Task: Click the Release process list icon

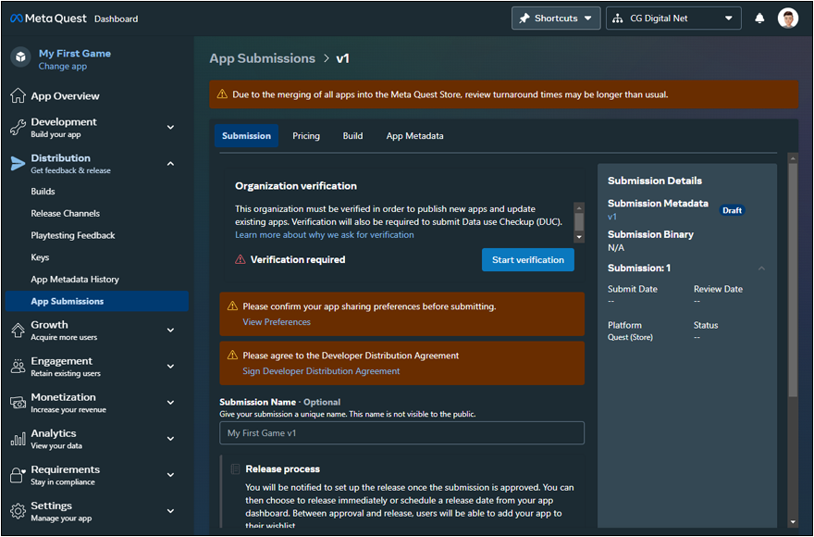Action: [235, 468]
